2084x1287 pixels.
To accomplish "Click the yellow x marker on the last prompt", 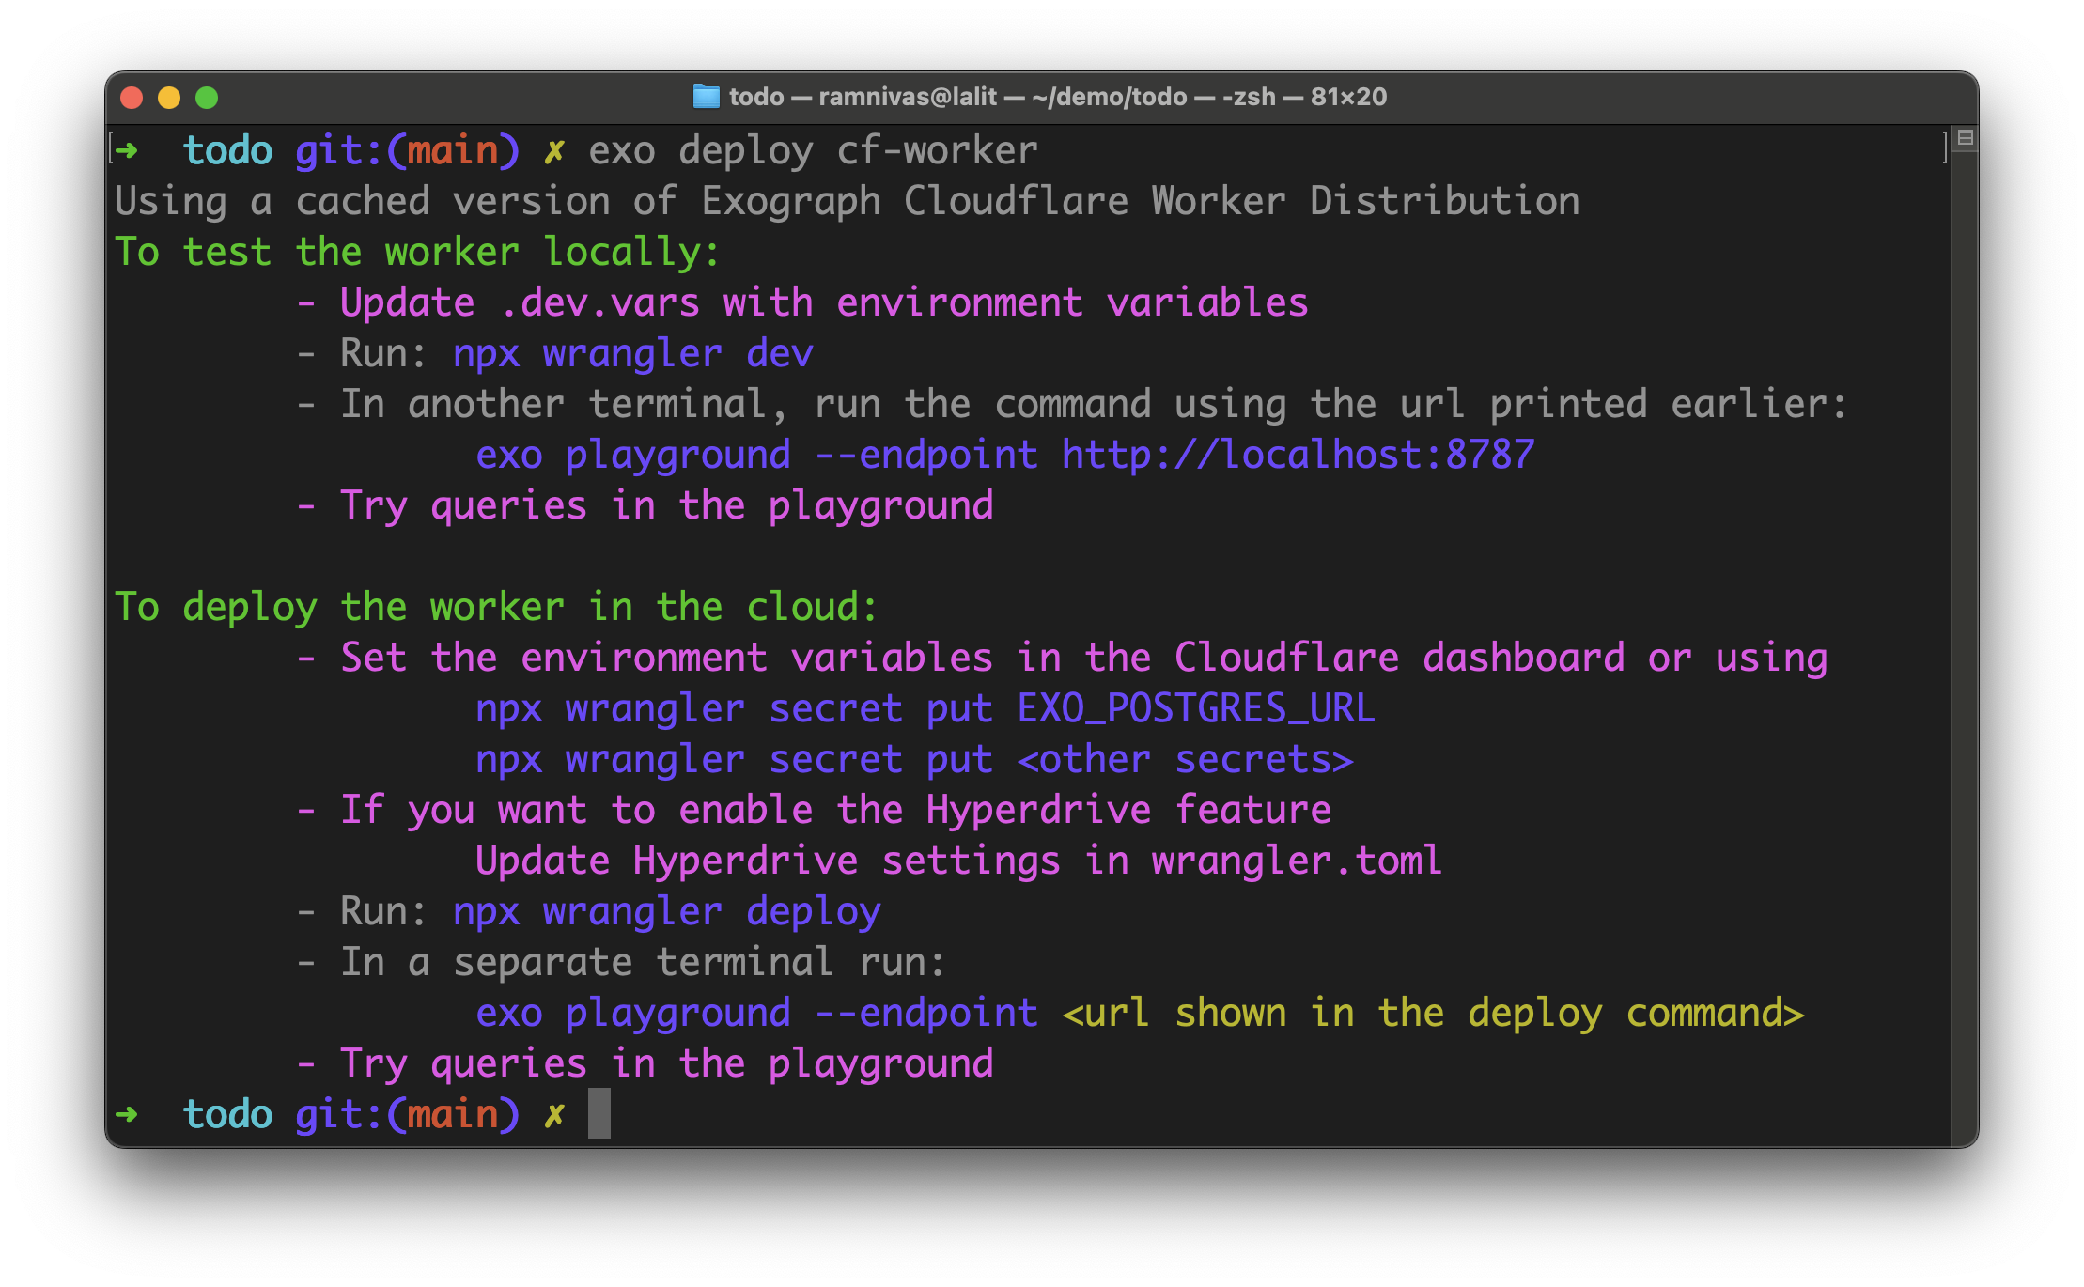I will tap(554, 1114).
